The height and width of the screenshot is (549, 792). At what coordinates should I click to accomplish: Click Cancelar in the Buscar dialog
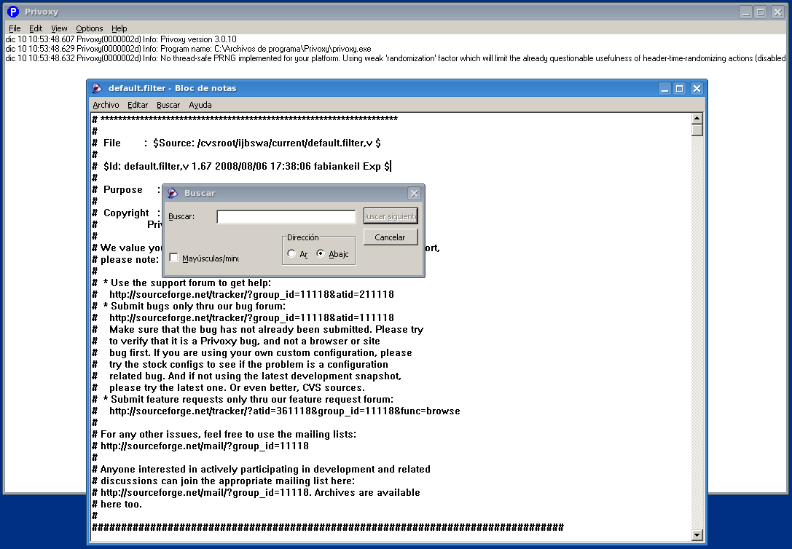coord(391,237)
